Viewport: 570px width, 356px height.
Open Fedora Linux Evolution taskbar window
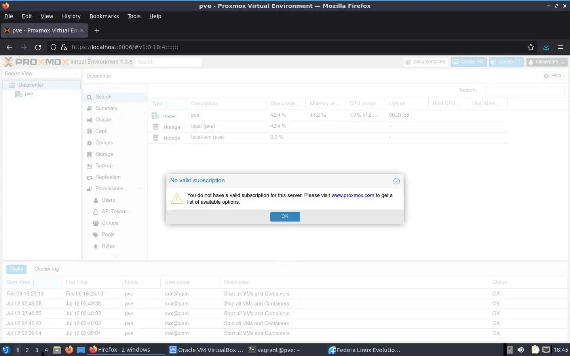[365, 350]
